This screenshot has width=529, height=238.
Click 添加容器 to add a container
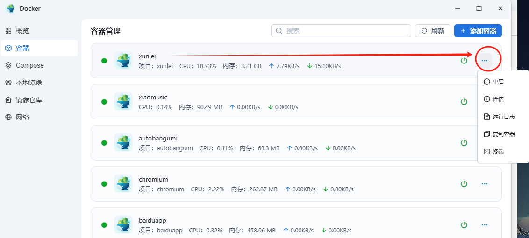[478, 31]
